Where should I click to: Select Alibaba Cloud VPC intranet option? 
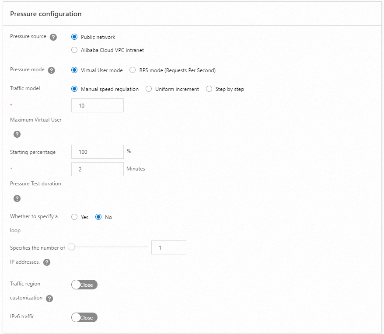pyautogui.click(x=74, y=50)
